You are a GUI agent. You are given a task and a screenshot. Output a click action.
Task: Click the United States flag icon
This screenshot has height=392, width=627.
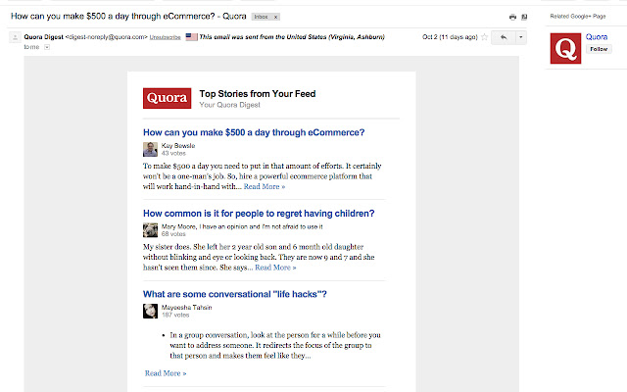click(x=192, y=37)
